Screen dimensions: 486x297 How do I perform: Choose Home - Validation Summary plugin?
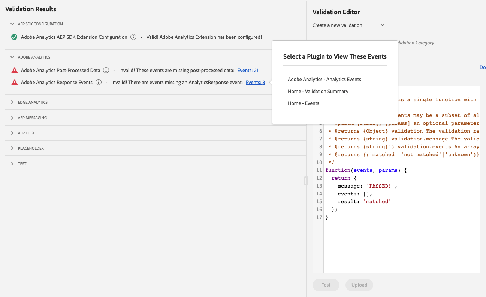click(318, 91)
